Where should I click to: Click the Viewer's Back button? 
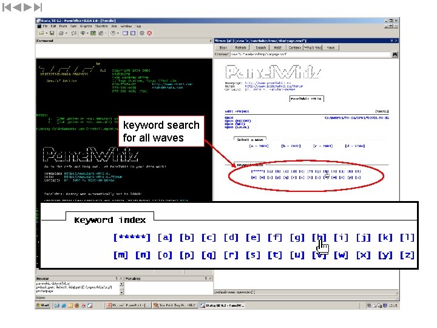[223, 48]
